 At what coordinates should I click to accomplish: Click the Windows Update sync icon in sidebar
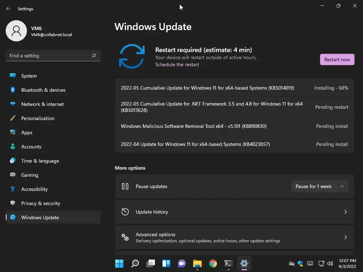13,217
